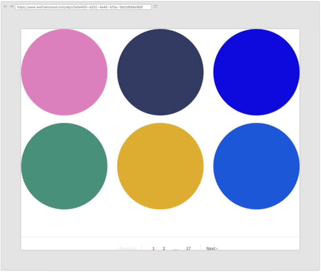The image size is (321, 272).
Task: Go to the Previous page link
Action: click(x=127, y=248)
